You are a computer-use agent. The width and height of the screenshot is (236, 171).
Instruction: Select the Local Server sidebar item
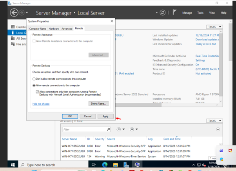click(x=17, y=33)
